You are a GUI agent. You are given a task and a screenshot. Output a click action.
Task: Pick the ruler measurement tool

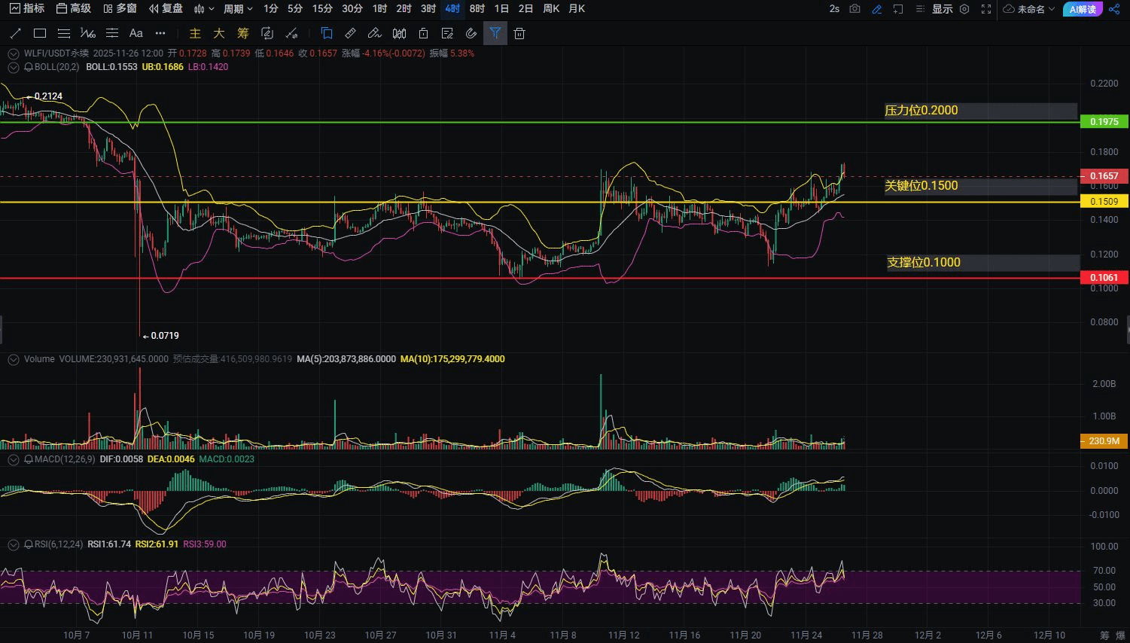pos(350,33)
